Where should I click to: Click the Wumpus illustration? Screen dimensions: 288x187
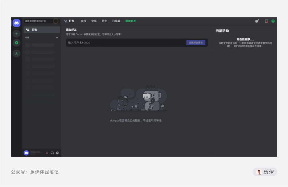coord(137,98)
